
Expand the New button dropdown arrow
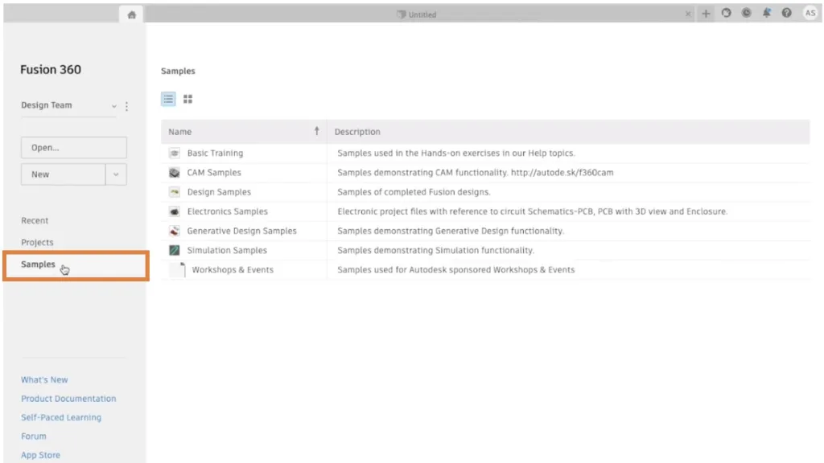click(116, 174)
